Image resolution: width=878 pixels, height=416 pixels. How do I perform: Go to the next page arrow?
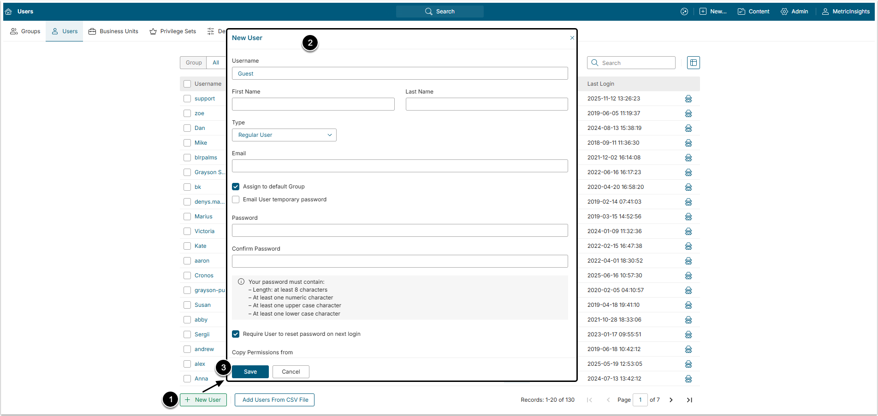coord(671,400)
